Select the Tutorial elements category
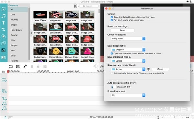Screen dimensions: 194x119 pos(14,35)
